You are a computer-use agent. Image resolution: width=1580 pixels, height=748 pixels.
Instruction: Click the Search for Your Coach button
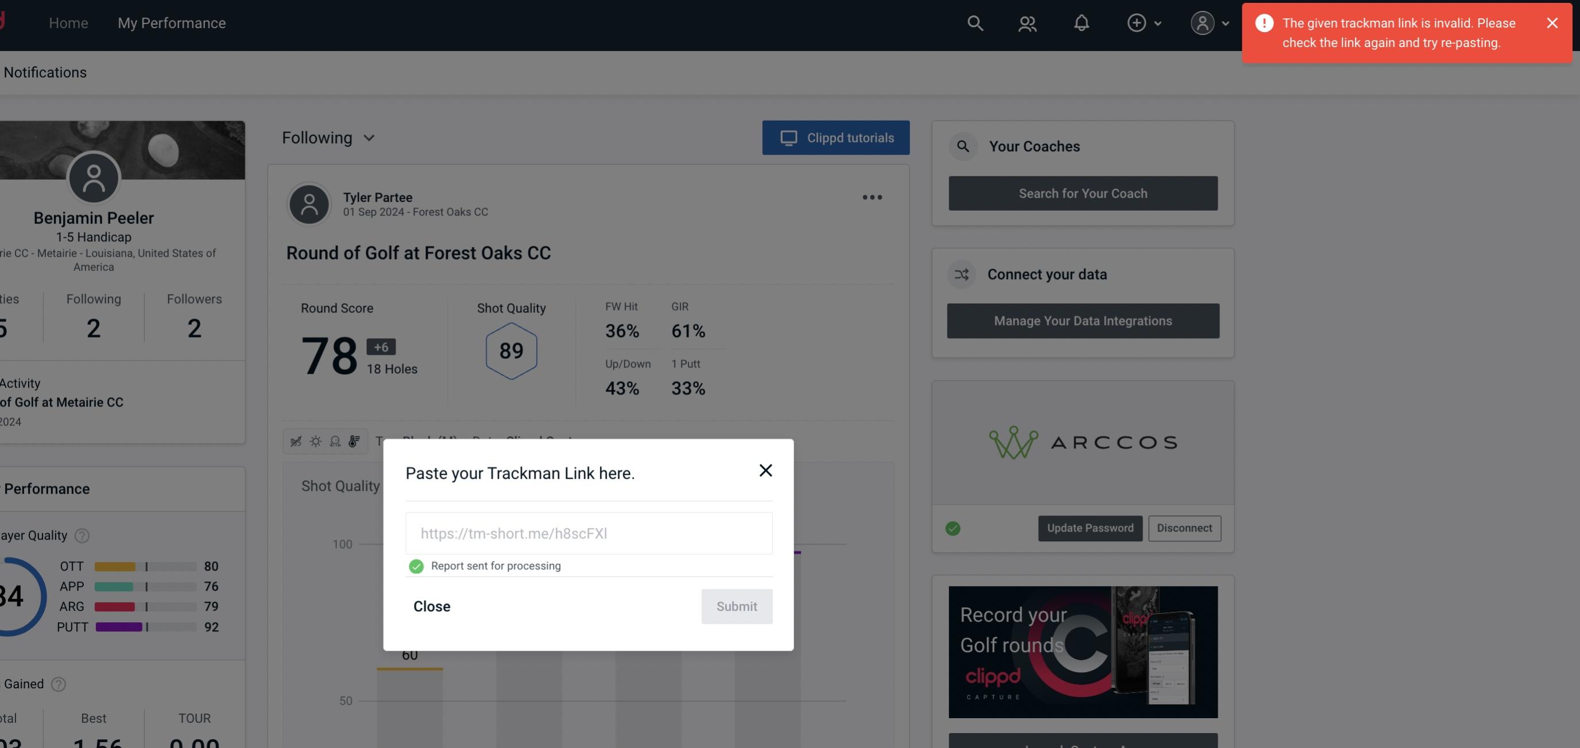(x=1083, y=193)
